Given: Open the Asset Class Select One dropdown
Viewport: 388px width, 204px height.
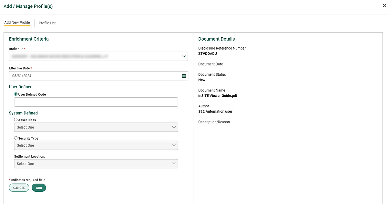Looking at the screenshot, I should tap(96, 127).
